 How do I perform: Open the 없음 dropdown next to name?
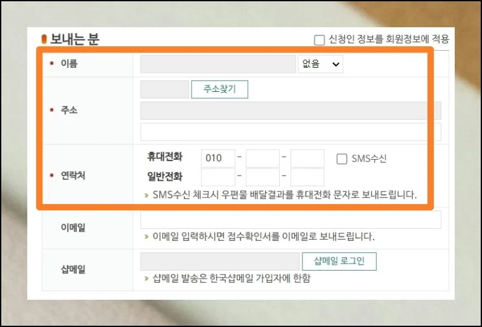[x=320, y=64]
